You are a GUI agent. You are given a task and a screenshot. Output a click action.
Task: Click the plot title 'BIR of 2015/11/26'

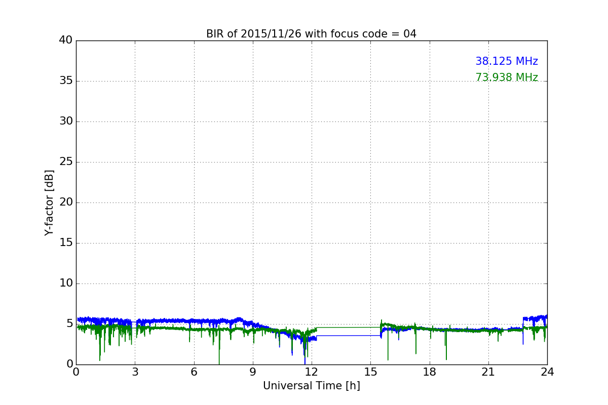pos(311,34)
